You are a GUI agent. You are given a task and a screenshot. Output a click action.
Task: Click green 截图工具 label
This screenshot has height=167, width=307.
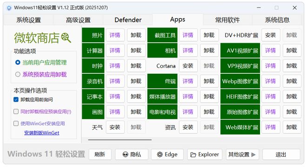click(x=162, y=35)
